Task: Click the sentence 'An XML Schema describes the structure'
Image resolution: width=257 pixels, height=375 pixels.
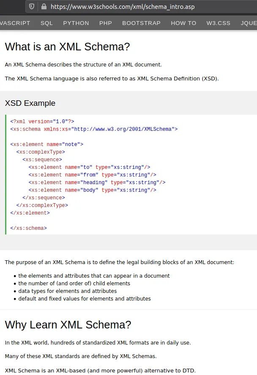Action: click(83, 65)
